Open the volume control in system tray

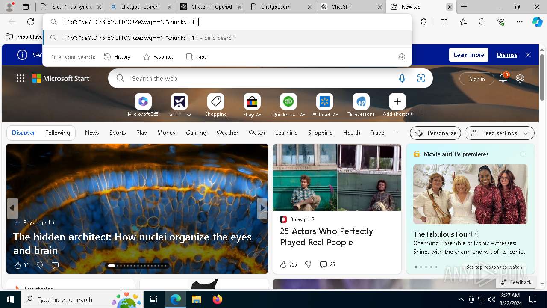[491, 299]
